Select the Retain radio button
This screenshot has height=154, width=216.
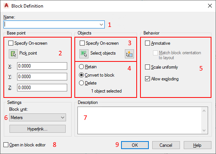pos(81,67)
